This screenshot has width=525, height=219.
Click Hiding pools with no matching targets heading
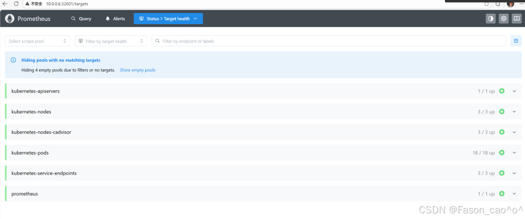click(61, 60)
